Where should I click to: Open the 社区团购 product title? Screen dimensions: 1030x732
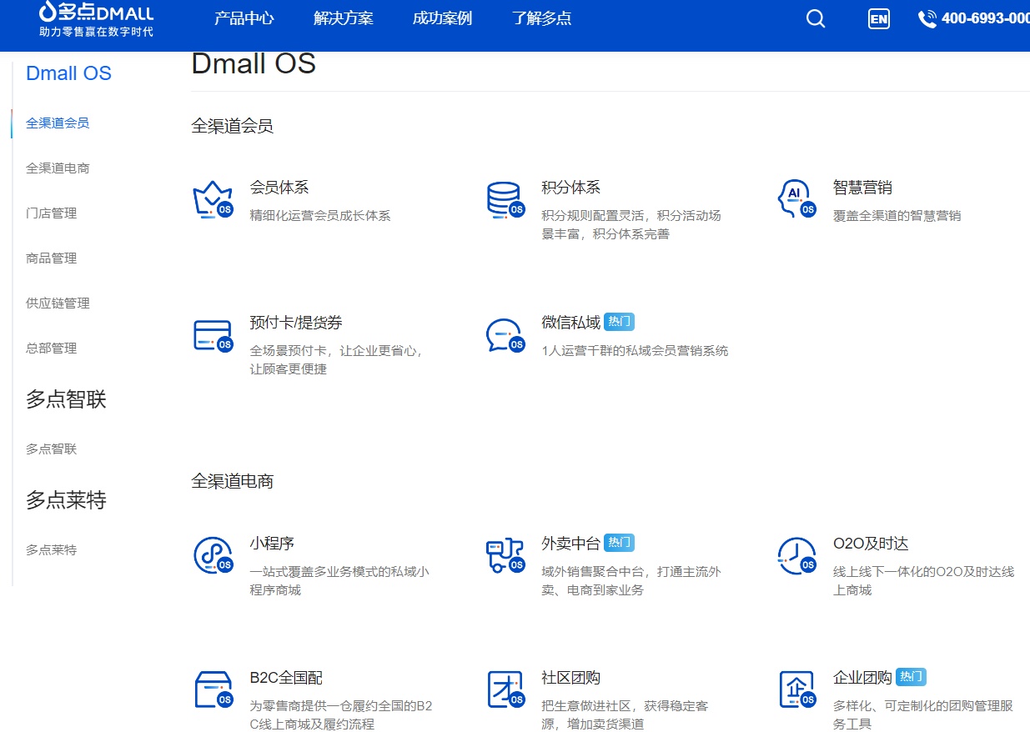pos(571,678)
